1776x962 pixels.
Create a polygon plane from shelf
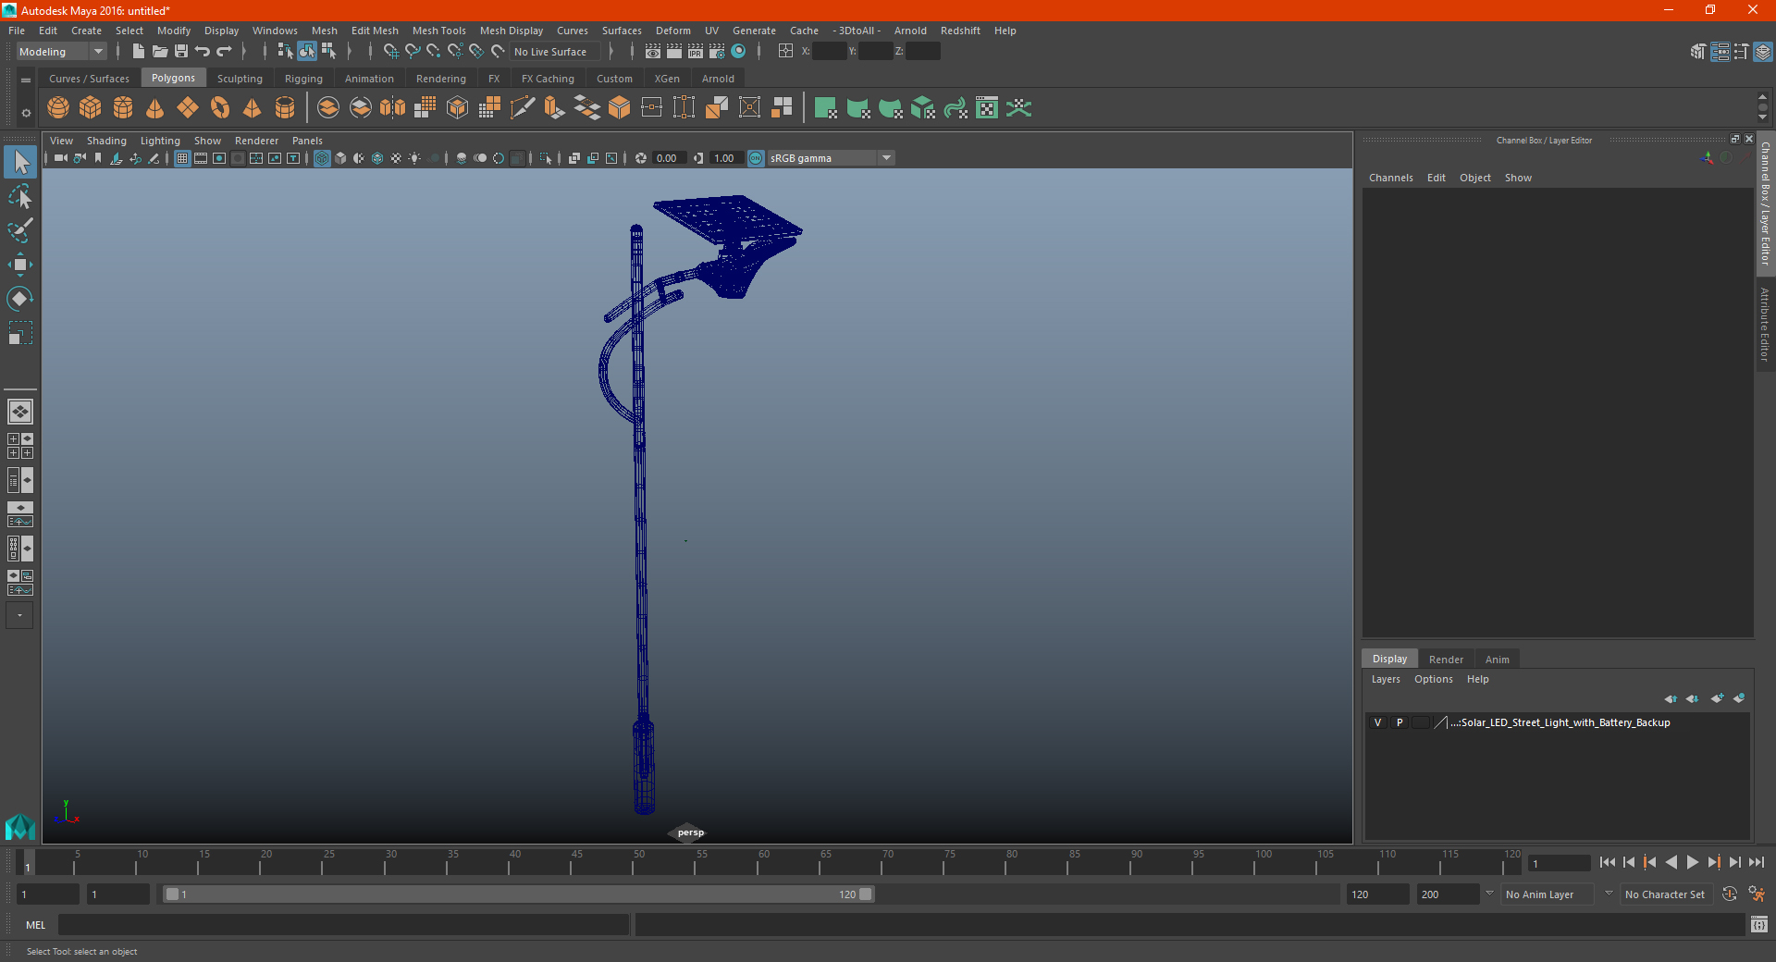[x=188, y=108]
